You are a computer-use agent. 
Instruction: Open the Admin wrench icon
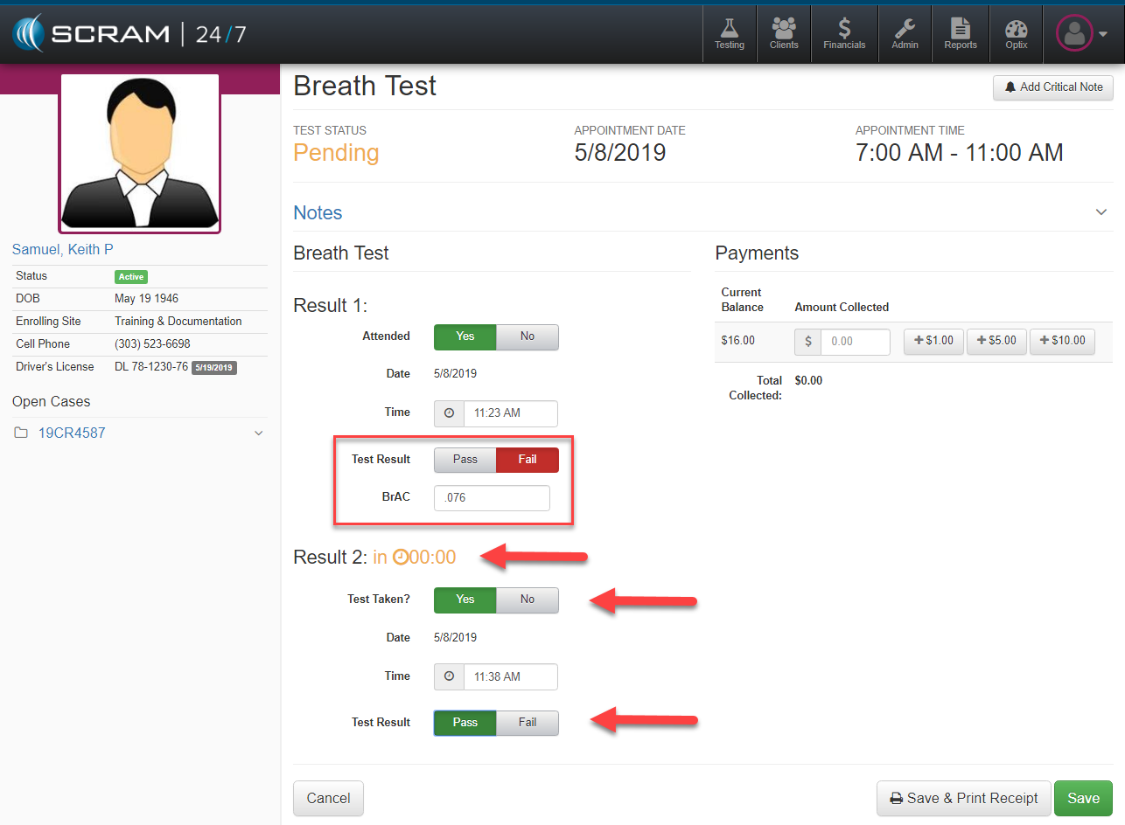click(905, 34)
